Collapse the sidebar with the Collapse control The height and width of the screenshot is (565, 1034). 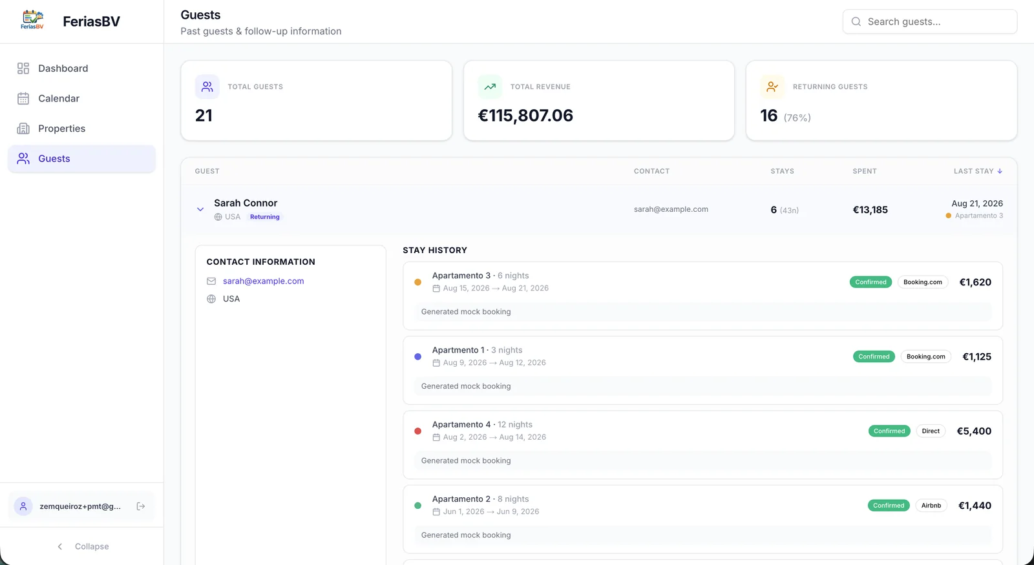[x=82, y=546]
